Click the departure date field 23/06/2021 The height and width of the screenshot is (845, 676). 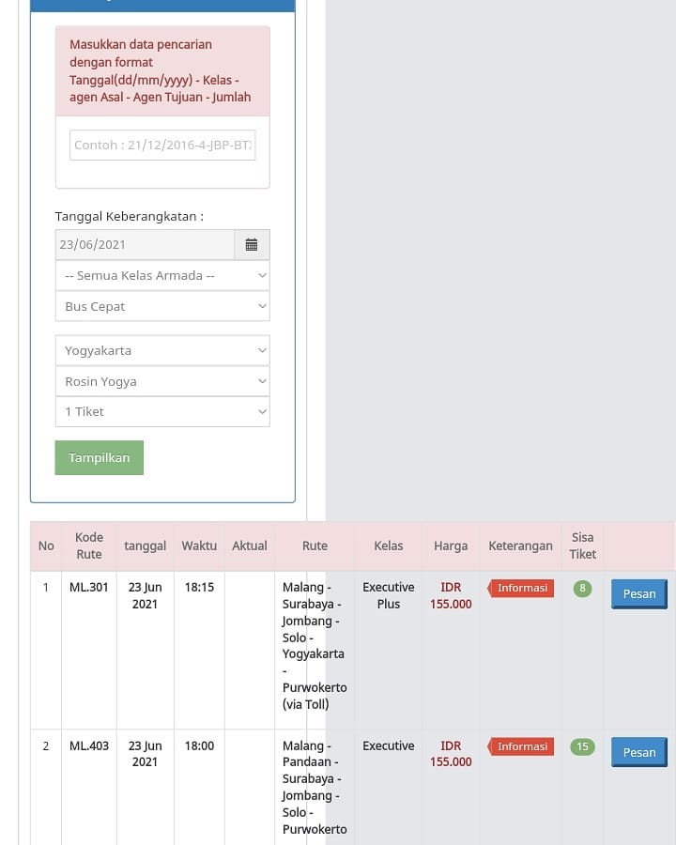tap(145, 245)
